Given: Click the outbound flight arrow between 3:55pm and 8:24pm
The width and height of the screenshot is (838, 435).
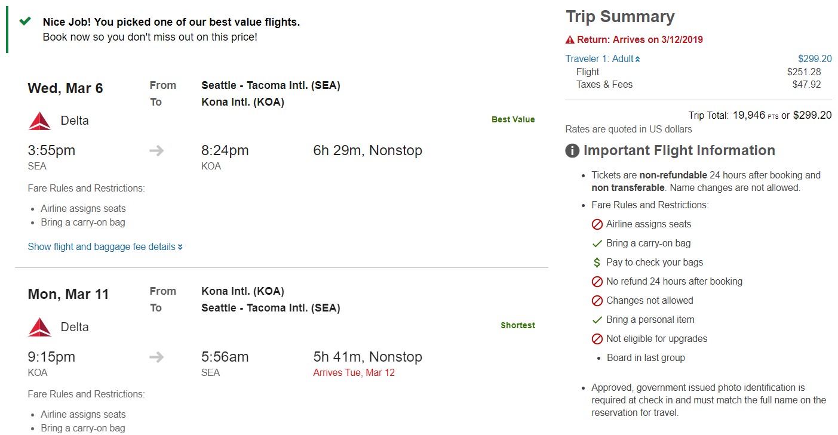Looking at the screenshot, I should (x=156, y=151).
